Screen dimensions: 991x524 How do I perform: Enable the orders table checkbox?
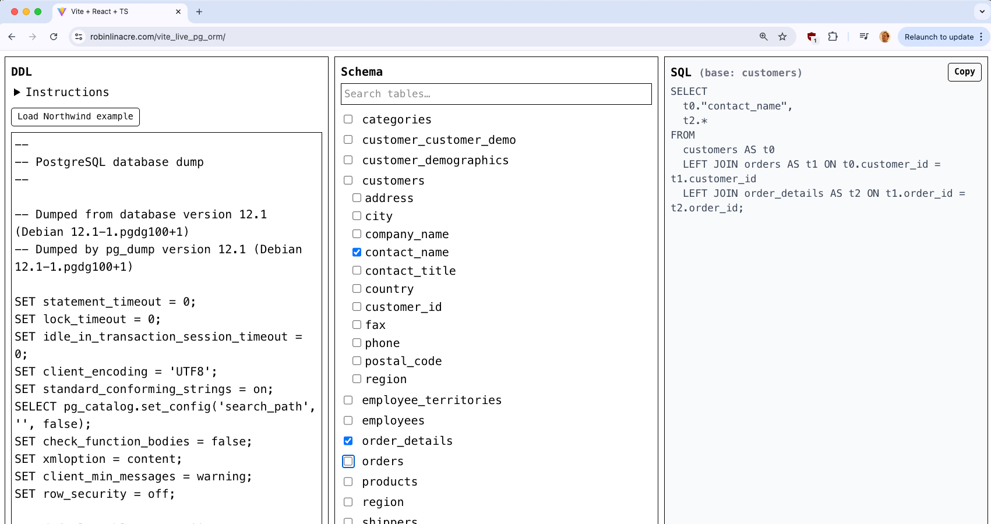(348, 461)
